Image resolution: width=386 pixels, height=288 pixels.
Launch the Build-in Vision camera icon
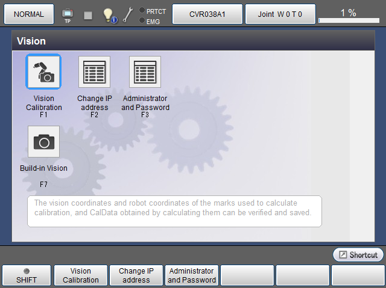[x=43, y=142]
